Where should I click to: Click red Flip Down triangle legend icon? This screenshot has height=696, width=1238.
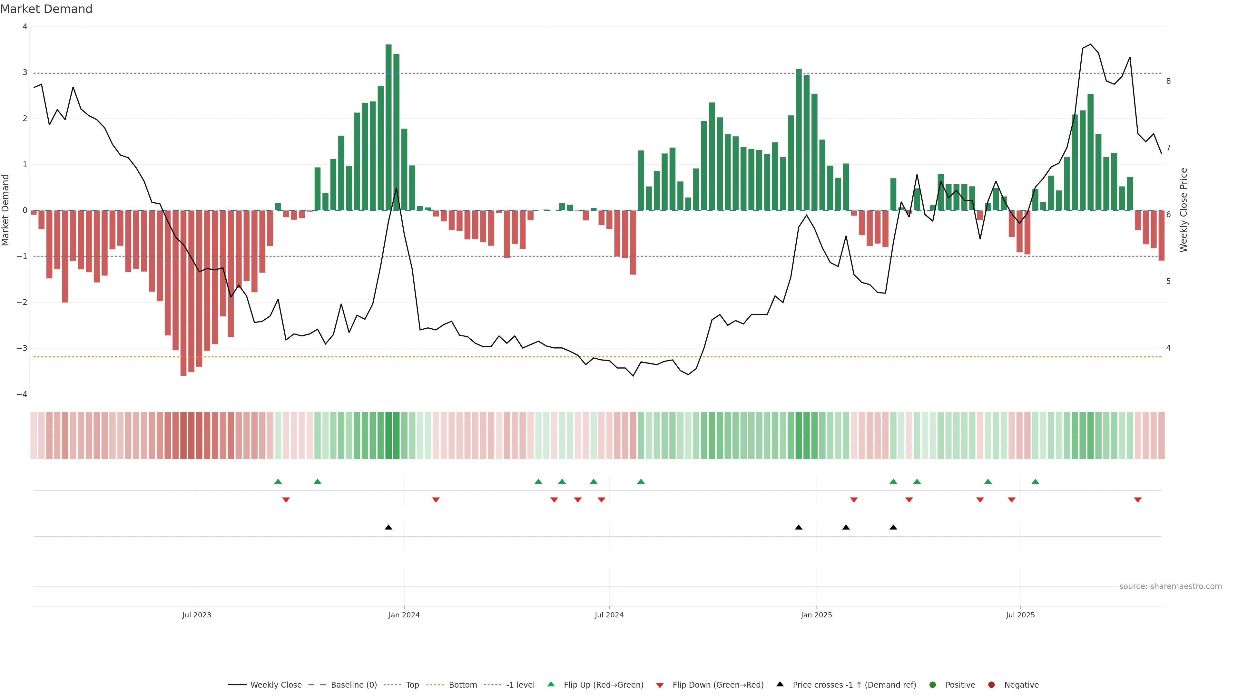[660, 685]
